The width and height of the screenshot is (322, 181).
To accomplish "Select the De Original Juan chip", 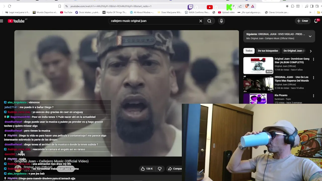I will coord(294,51).
